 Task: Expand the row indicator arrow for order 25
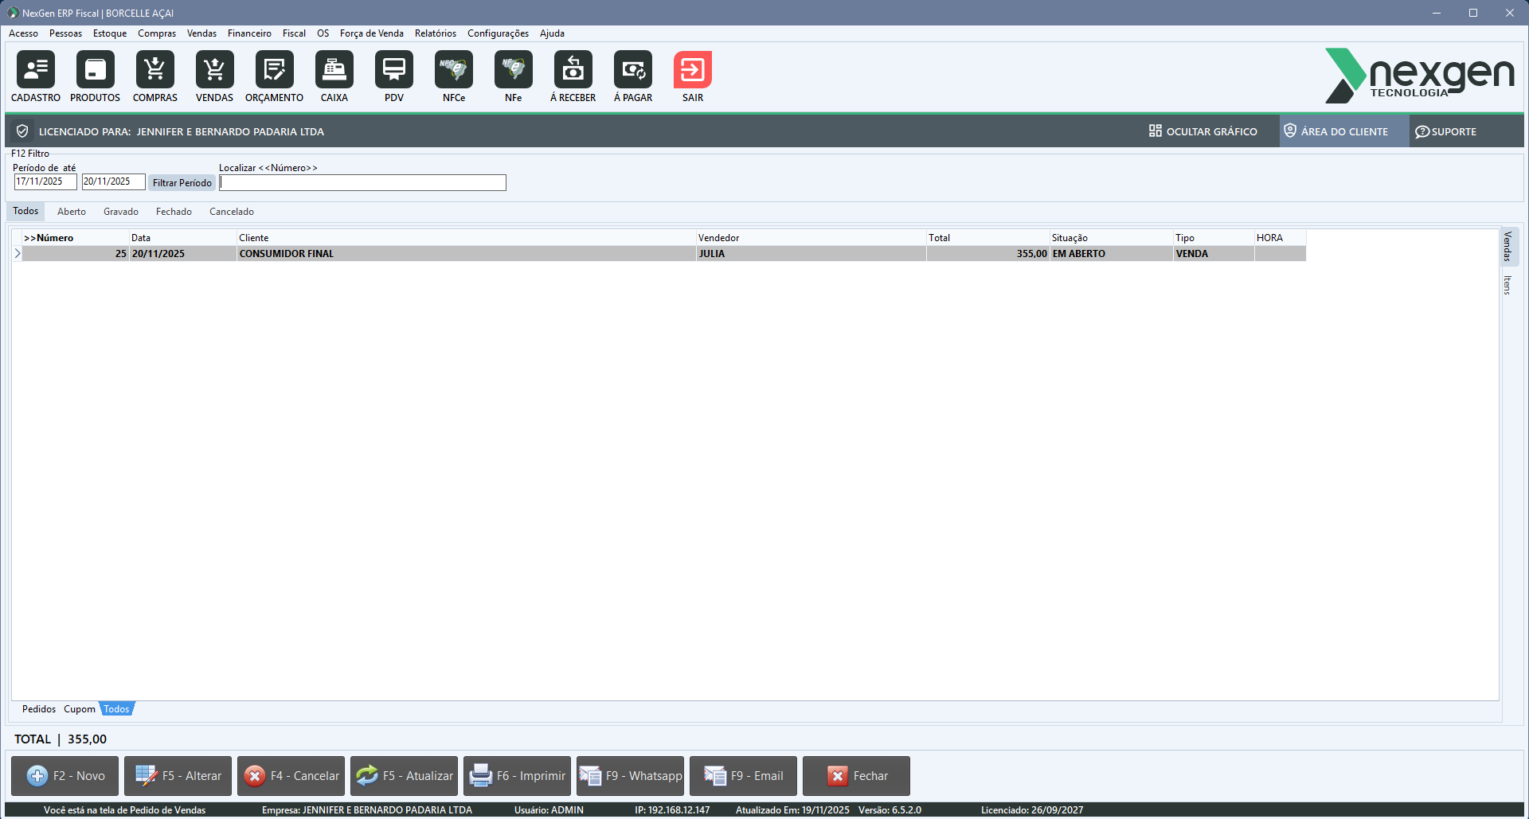click(x=18, y=254)
